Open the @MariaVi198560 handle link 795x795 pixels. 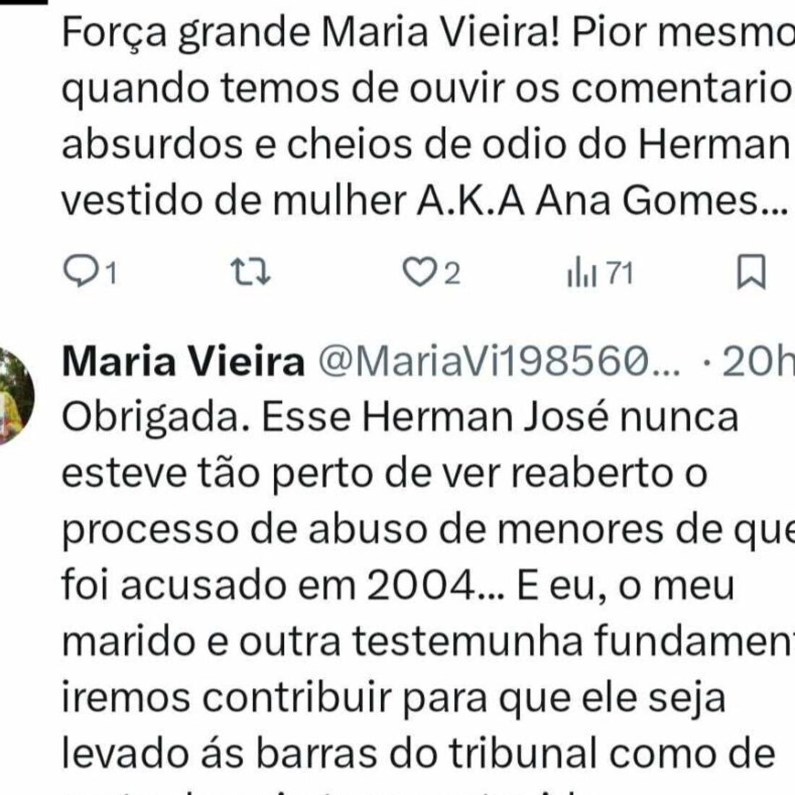coord(499,362)
